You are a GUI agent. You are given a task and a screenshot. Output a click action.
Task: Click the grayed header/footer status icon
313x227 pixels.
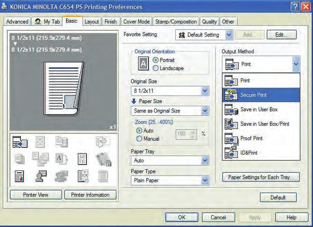point(103,176)
